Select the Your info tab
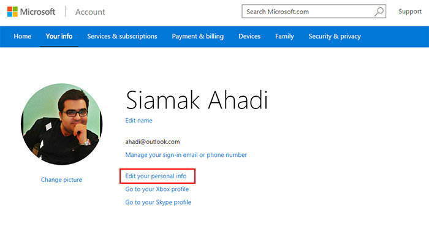The width and height of the screenshot is (429, 226). coord(59,36)
